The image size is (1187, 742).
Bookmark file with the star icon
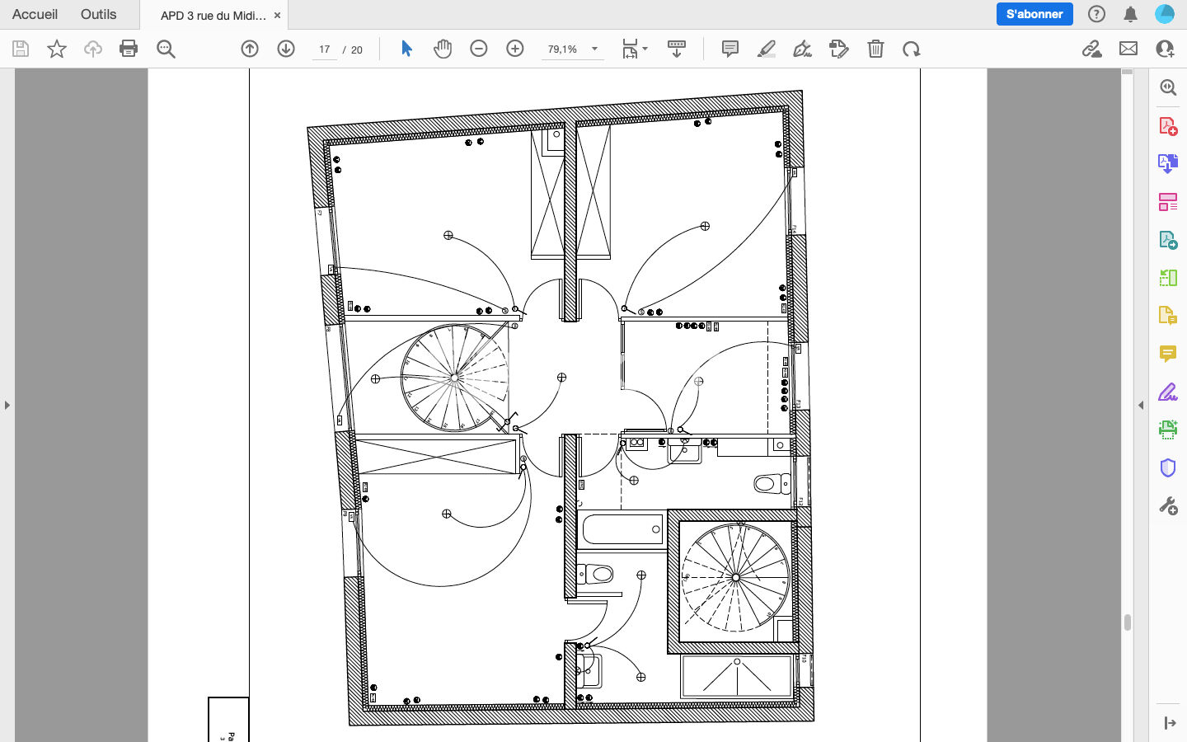point(57,49)
